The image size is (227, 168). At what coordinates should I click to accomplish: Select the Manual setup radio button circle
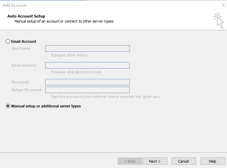pos(8,106)
